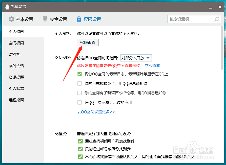Click the magnifier icon in search box

point(217,19)
